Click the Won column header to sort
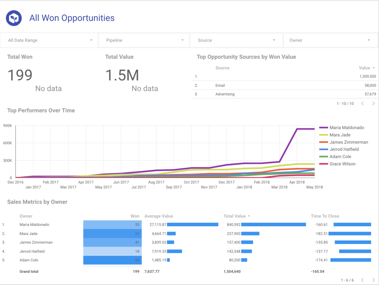This screenshot has width=379, height=285. [135, 216]
